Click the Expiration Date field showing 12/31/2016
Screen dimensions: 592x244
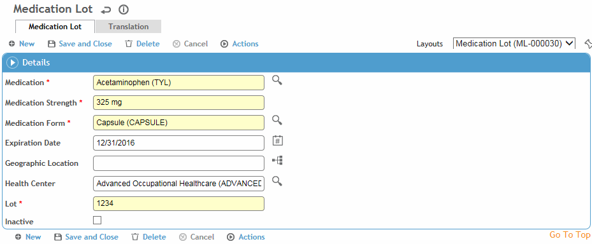(x=178, y=143)
